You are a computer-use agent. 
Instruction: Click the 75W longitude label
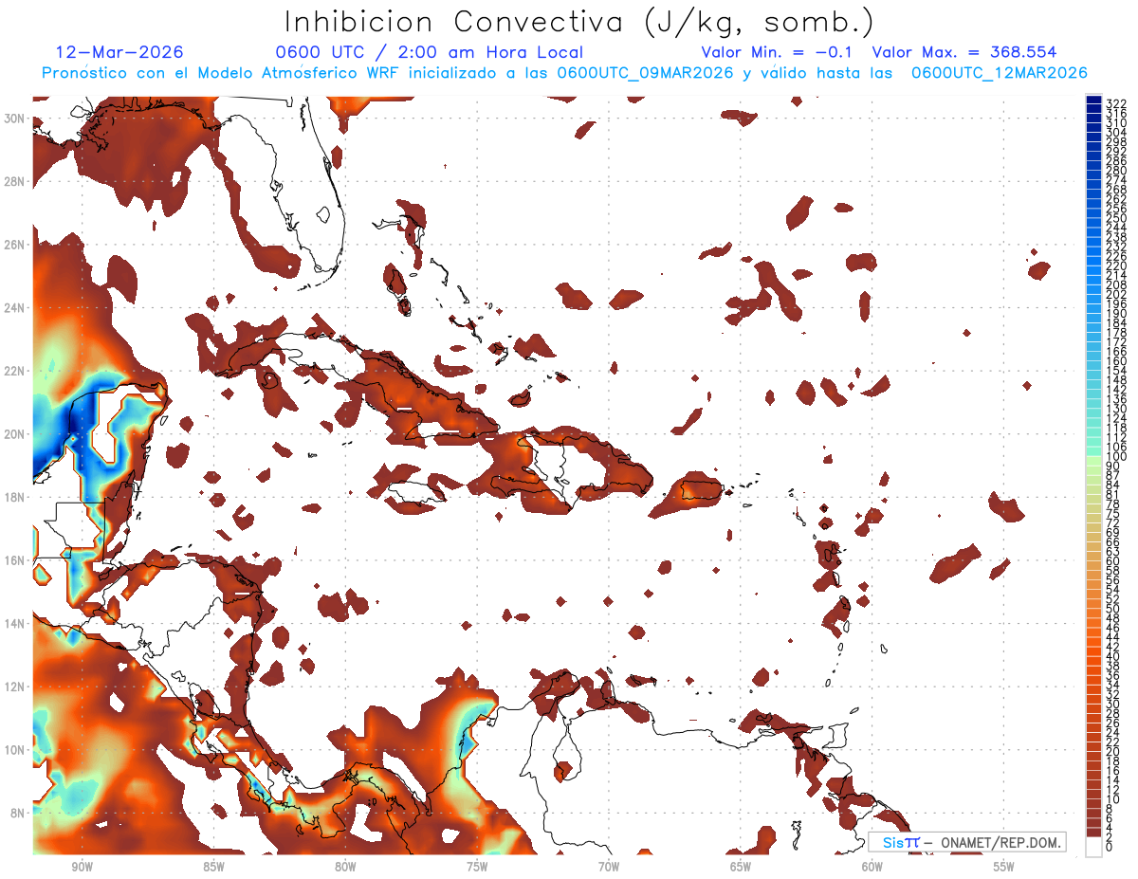click(x=477, y=867)
